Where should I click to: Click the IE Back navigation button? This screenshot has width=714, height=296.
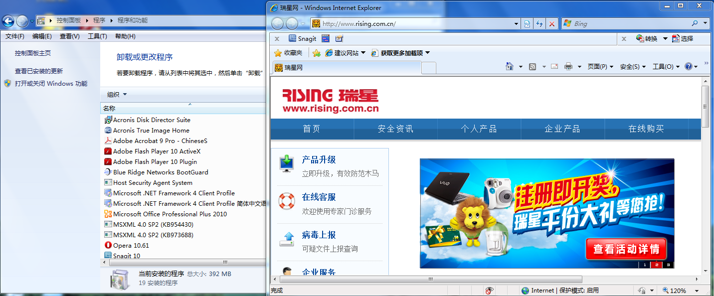click(x=278, y=23)
